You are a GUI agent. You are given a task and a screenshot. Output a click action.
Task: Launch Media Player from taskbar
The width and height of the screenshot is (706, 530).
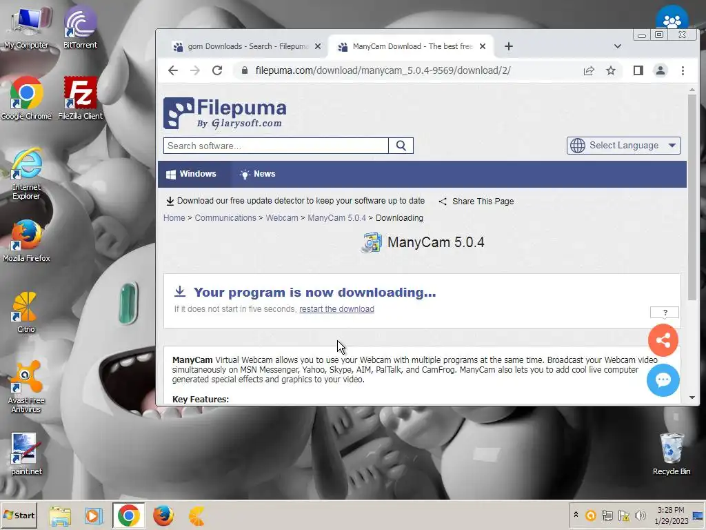(94, 516)
